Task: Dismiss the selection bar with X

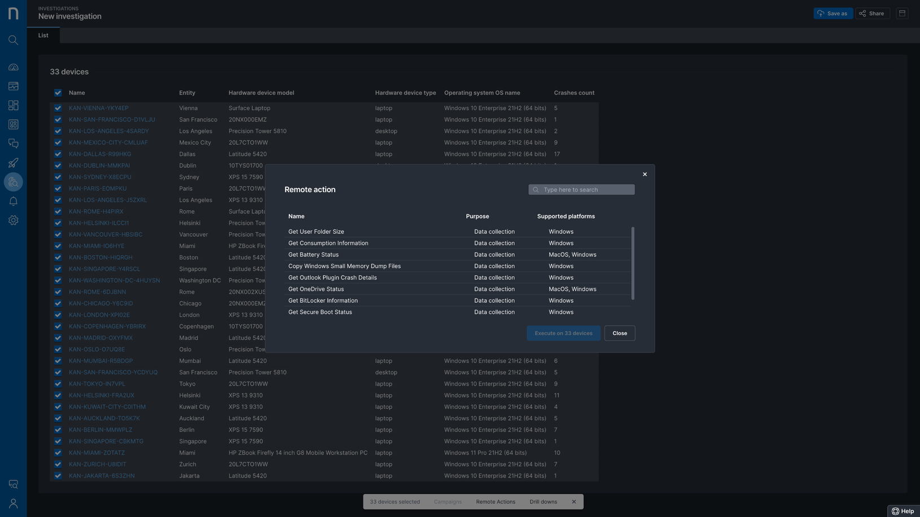Action: [573, 502]
